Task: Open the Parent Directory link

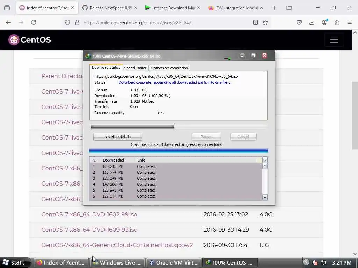Action: click(x=62, y=76)
